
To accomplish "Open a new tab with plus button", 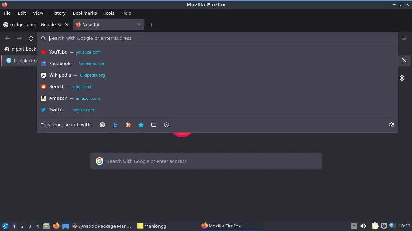I will (151, 25).
